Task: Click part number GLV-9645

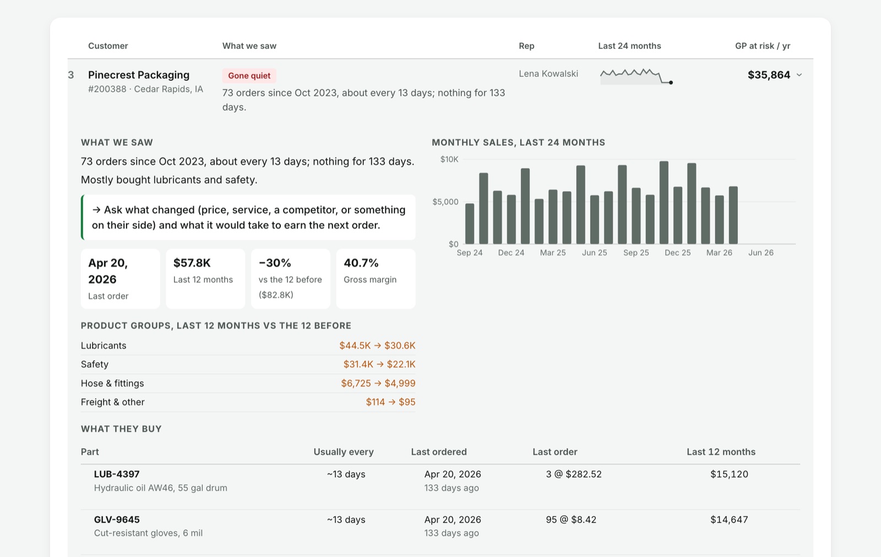Action: (x=117, y=520)
